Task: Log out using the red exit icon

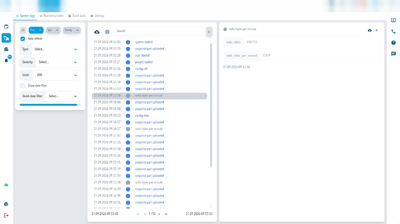Action: pos(6,215)
